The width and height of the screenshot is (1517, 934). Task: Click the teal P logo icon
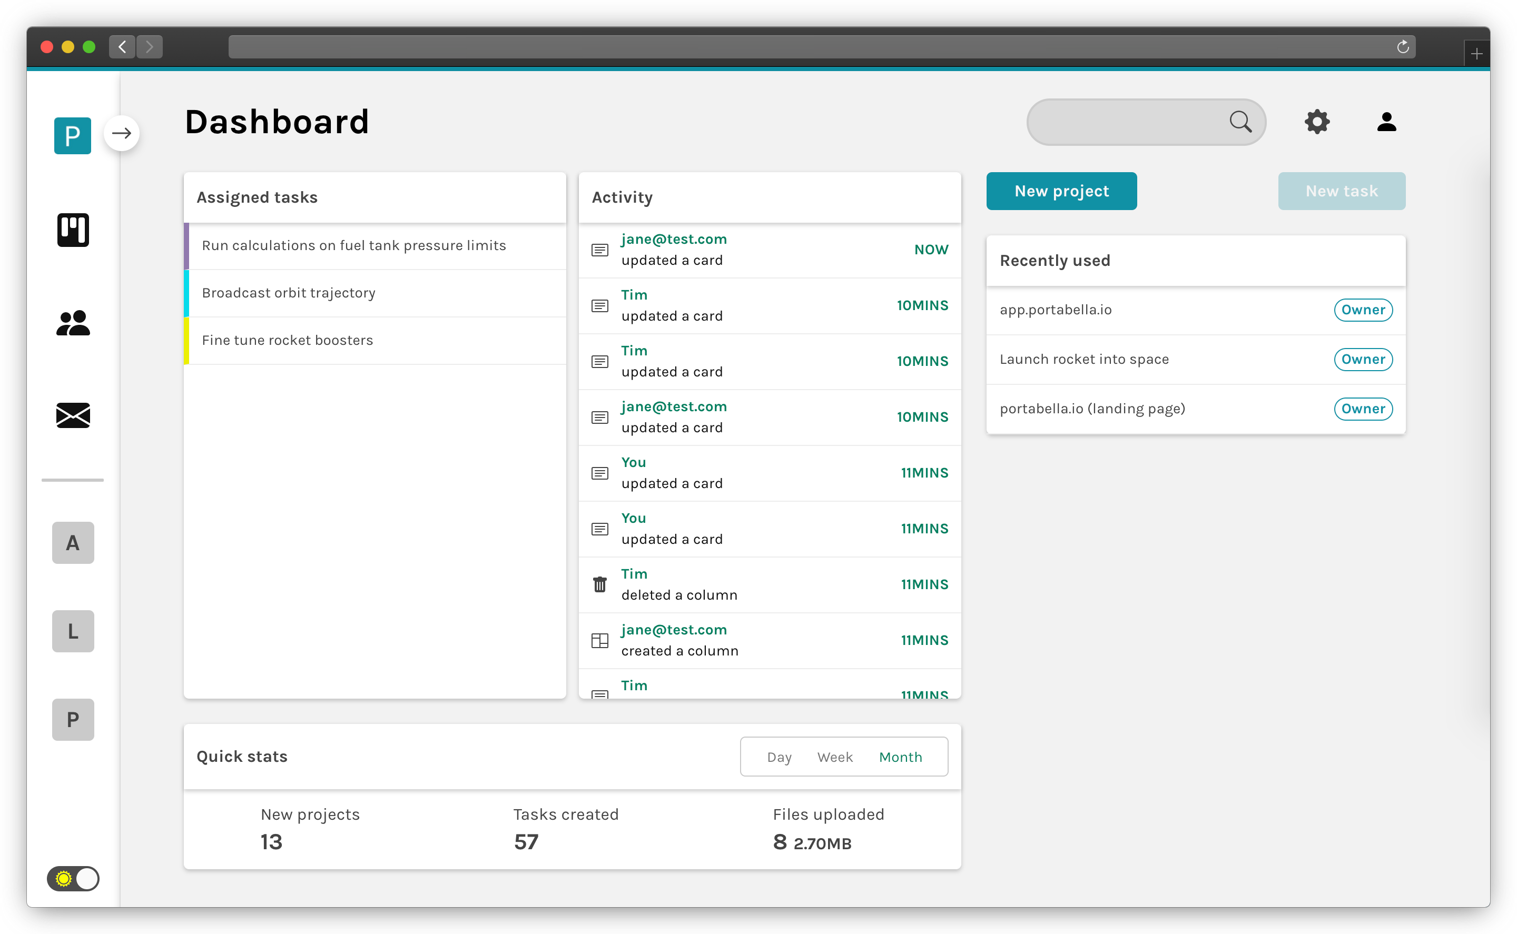point(72,135)
